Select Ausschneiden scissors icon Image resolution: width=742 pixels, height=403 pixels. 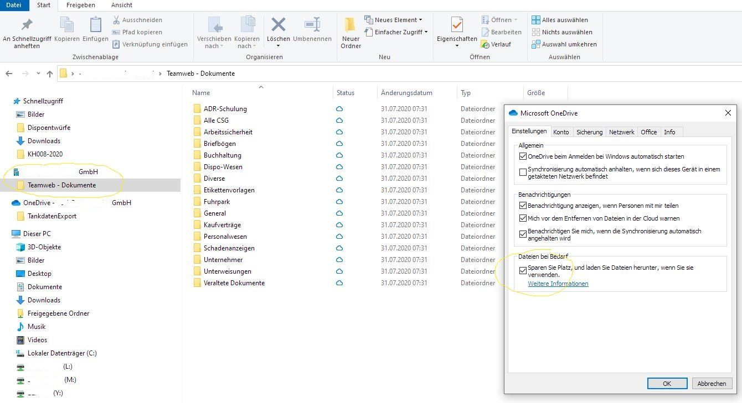(x=116, y=20)
